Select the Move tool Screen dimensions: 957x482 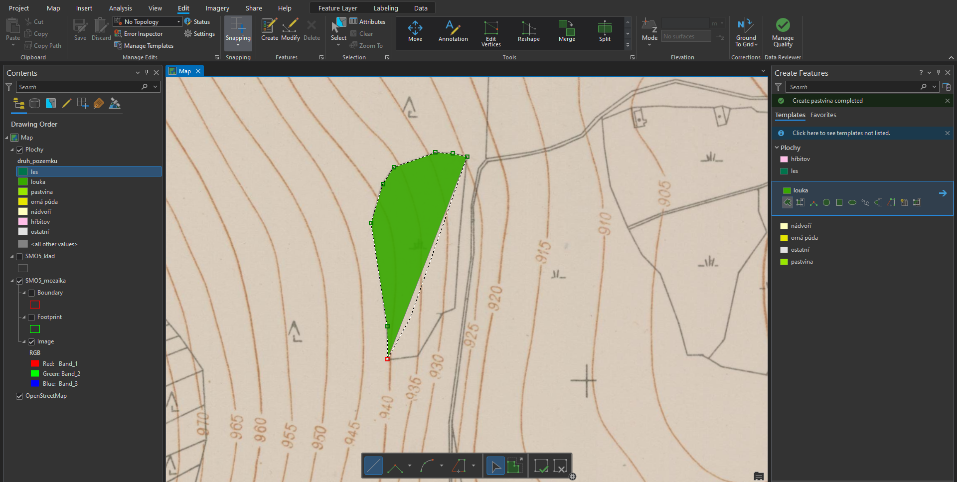[x=415, y=31]
